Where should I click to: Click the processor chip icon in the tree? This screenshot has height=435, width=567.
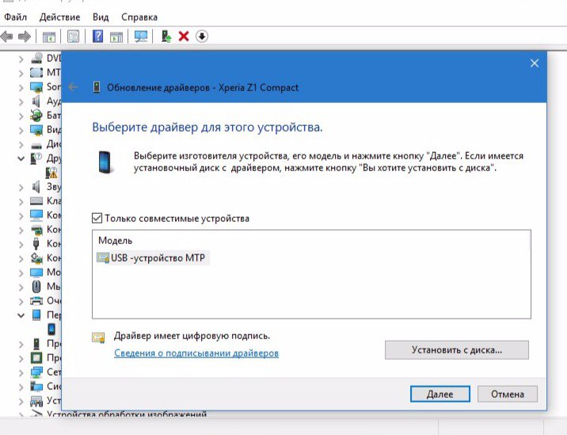pyautogui.click(x=36, y=358)
